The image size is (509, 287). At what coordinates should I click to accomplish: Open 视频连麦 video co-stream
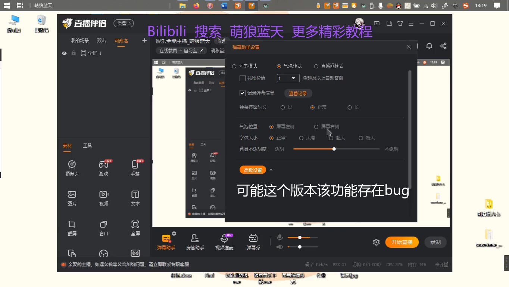coord(224,242)
